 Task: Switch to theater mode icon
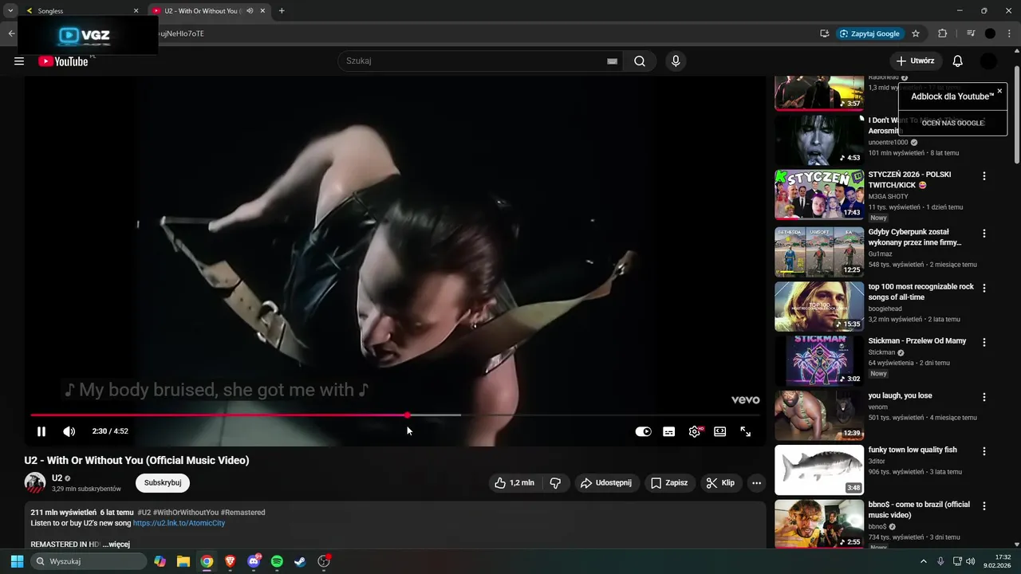click(x=720, y=431)
